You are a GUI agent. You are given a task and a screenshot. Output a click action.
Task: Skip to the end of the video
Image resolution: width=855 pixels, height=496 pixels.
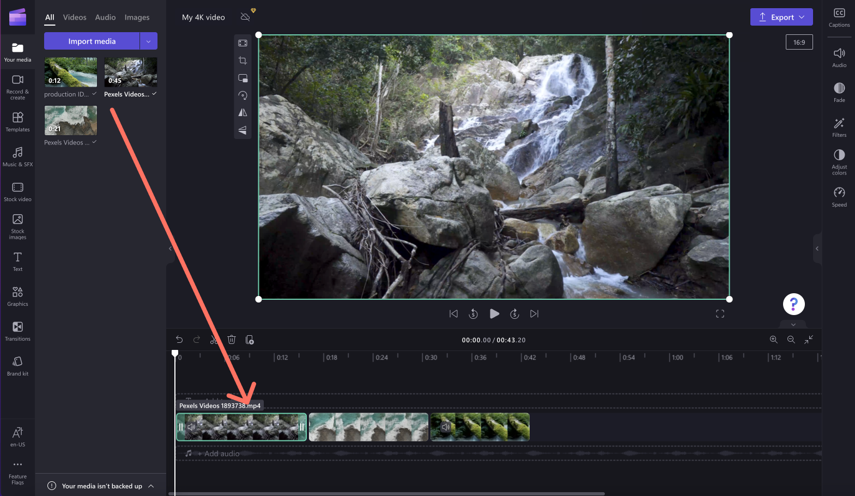tap(534, 313)
